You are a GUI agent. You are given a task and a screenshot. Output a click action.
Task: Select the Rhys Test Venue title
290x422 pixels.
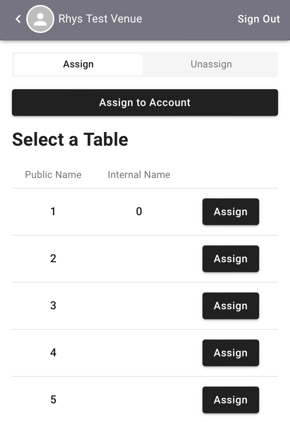(x=100, y=19)
